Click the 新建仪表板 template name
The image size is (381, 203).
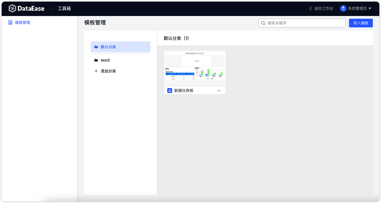pyautogui.click(x=184, y=90)
